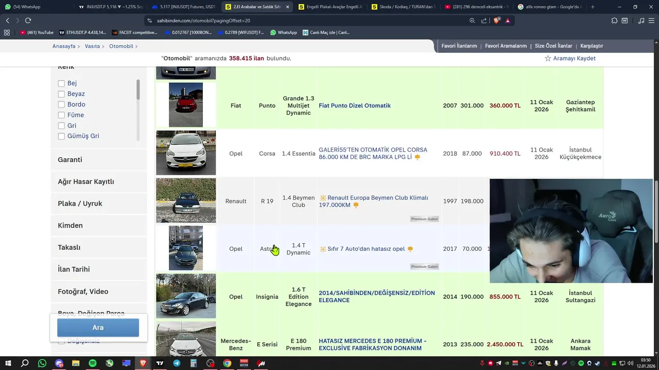Click the blue Ara search button
659x370 pixels.
(98, 328)
